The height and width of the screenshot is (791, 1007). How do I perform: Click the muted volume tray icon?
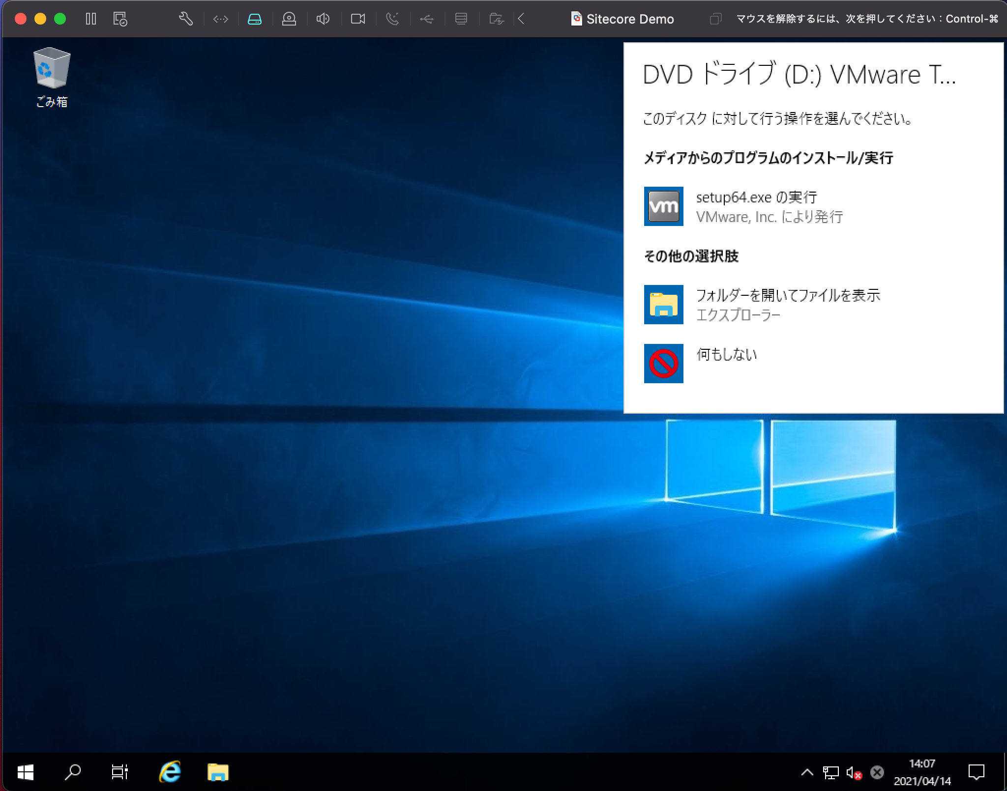[854, 773]
